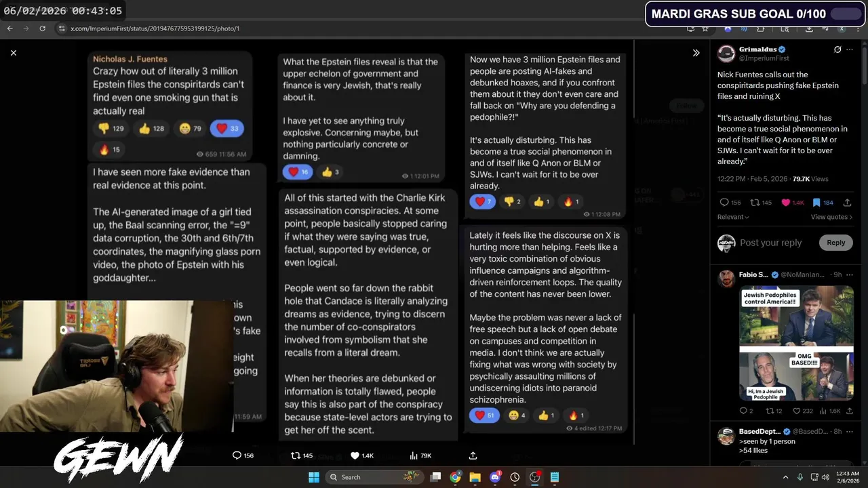Show hidden system tray icons
Screen dimensions: 868x488
click(785, 477)
